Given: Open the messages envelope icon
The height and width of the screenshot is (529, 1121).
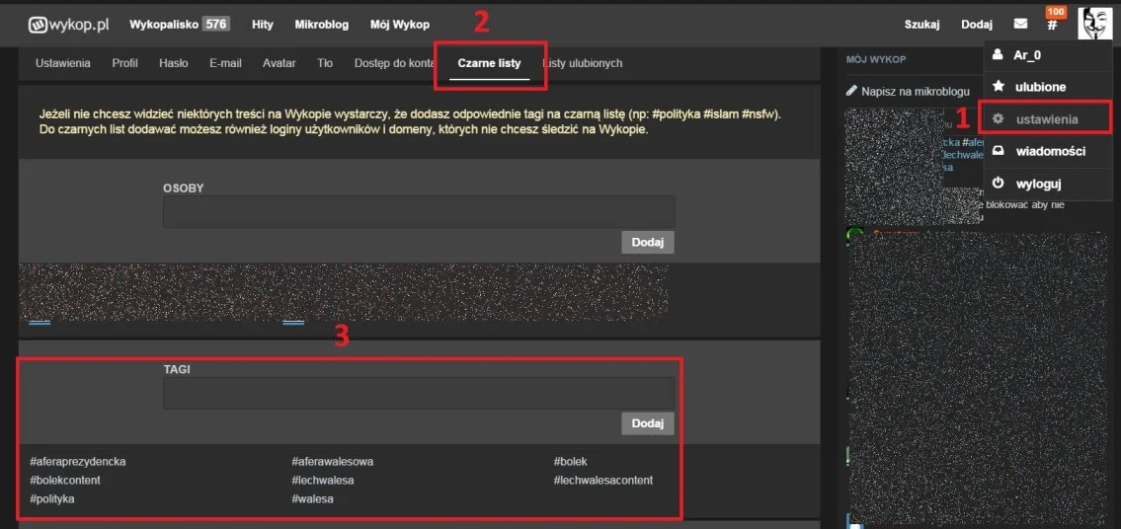Looking at the screenshot, I should click(1020, 24).
